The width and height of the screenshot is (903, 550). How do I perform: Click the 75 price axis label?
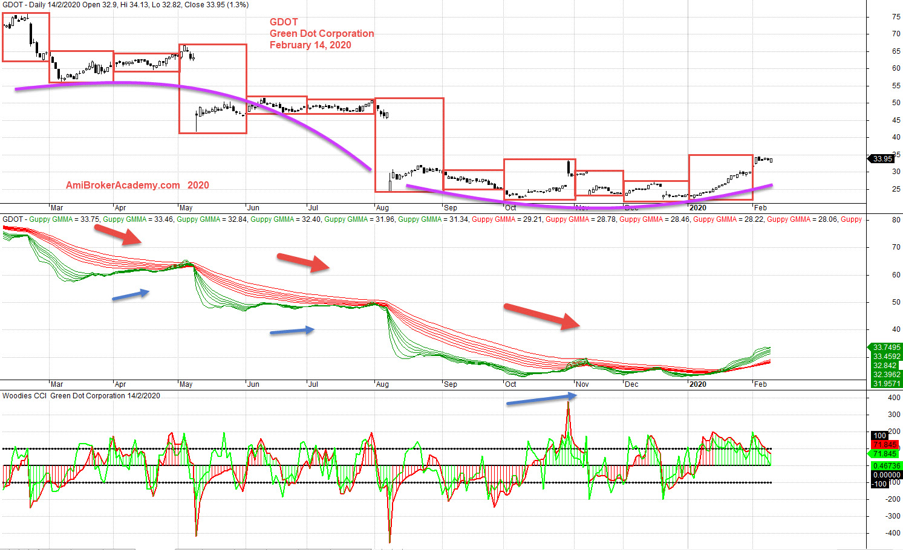(896, 17)
